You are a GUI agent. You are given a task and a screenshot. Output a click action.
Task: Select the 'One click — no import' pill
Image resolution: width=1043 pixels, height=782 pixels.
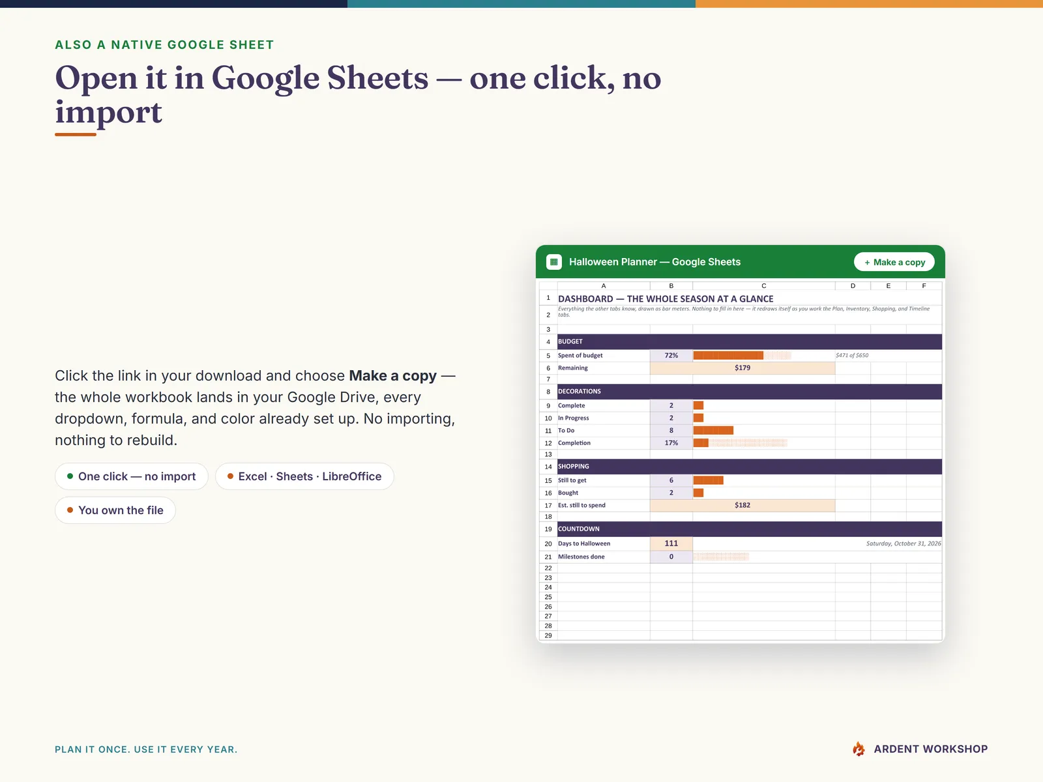pyautogui.click(x=132, y=476)
